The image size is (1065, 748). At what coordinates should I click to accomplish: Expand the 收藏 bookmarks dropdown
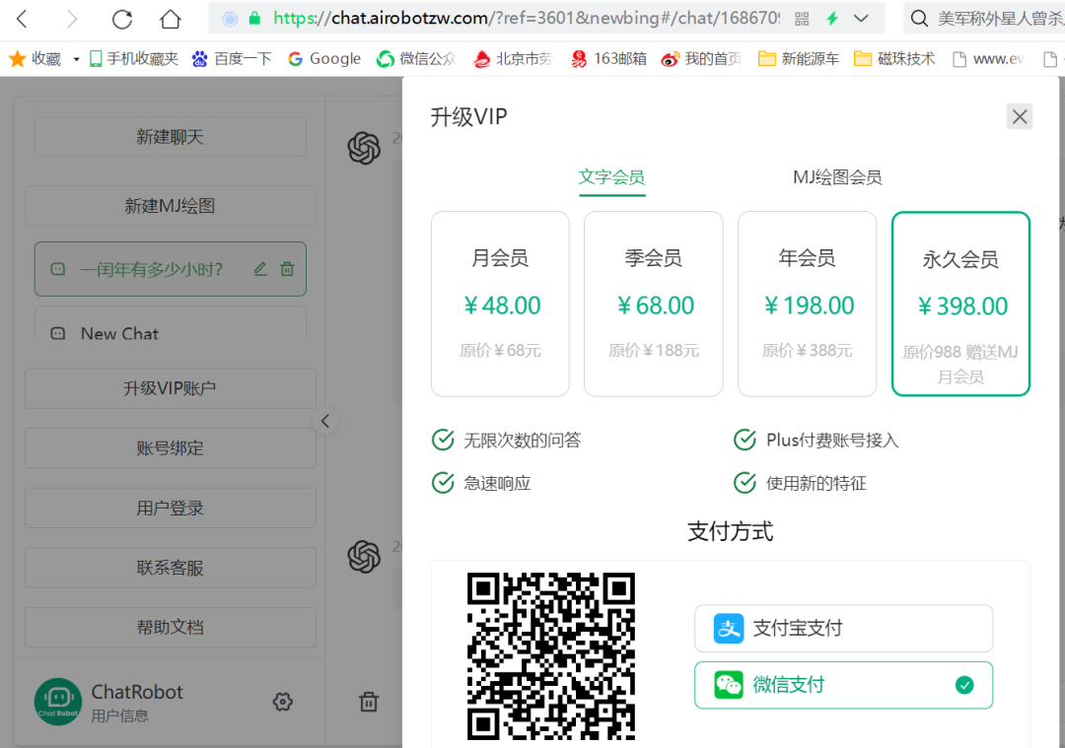[76, 58]
